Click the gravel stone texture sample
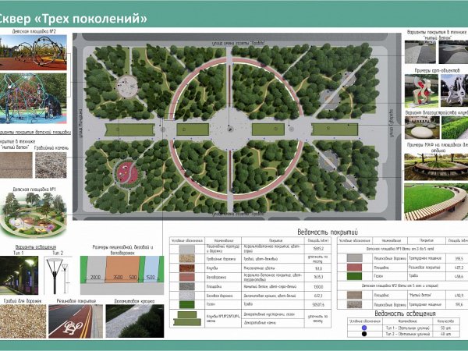The image size is (468, 351). 51,165
